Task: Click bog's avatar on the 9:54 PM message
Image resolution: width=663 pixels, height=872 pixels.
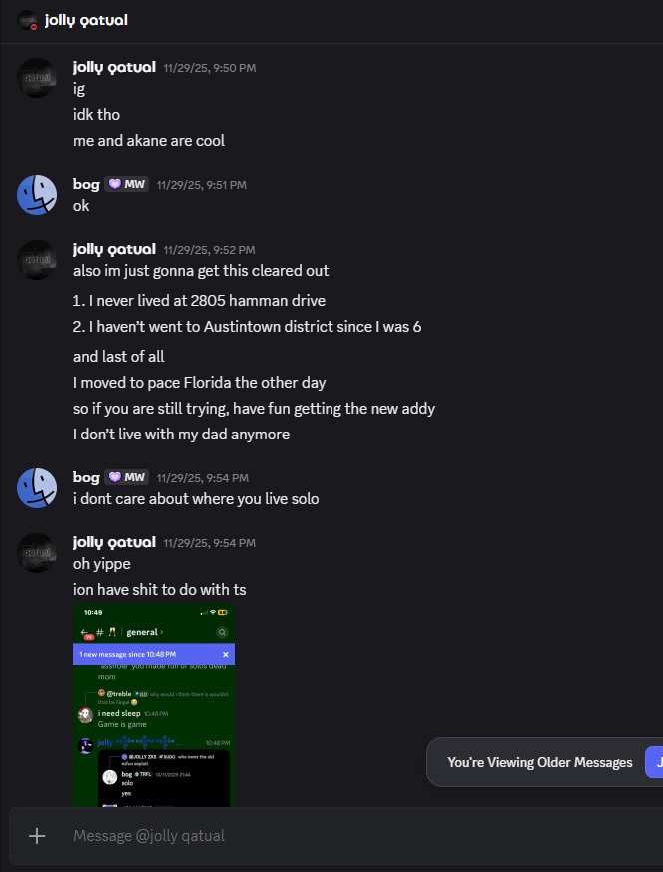Action: [x=37, y=487]
